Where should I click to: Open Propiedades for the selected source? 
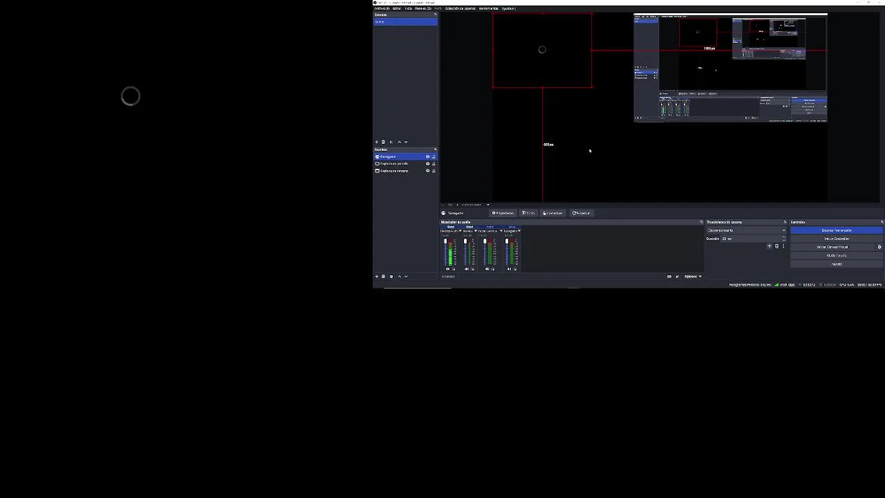[x=503, y=213]
